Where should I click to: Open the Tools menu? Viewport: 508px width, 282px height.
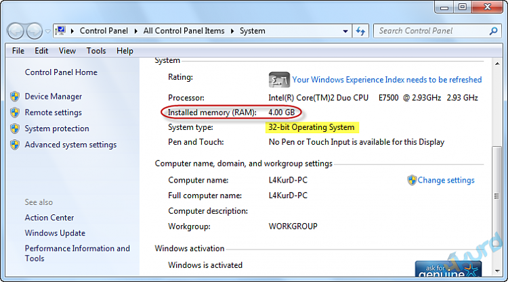pyautogui.click(x=96, y=51)
